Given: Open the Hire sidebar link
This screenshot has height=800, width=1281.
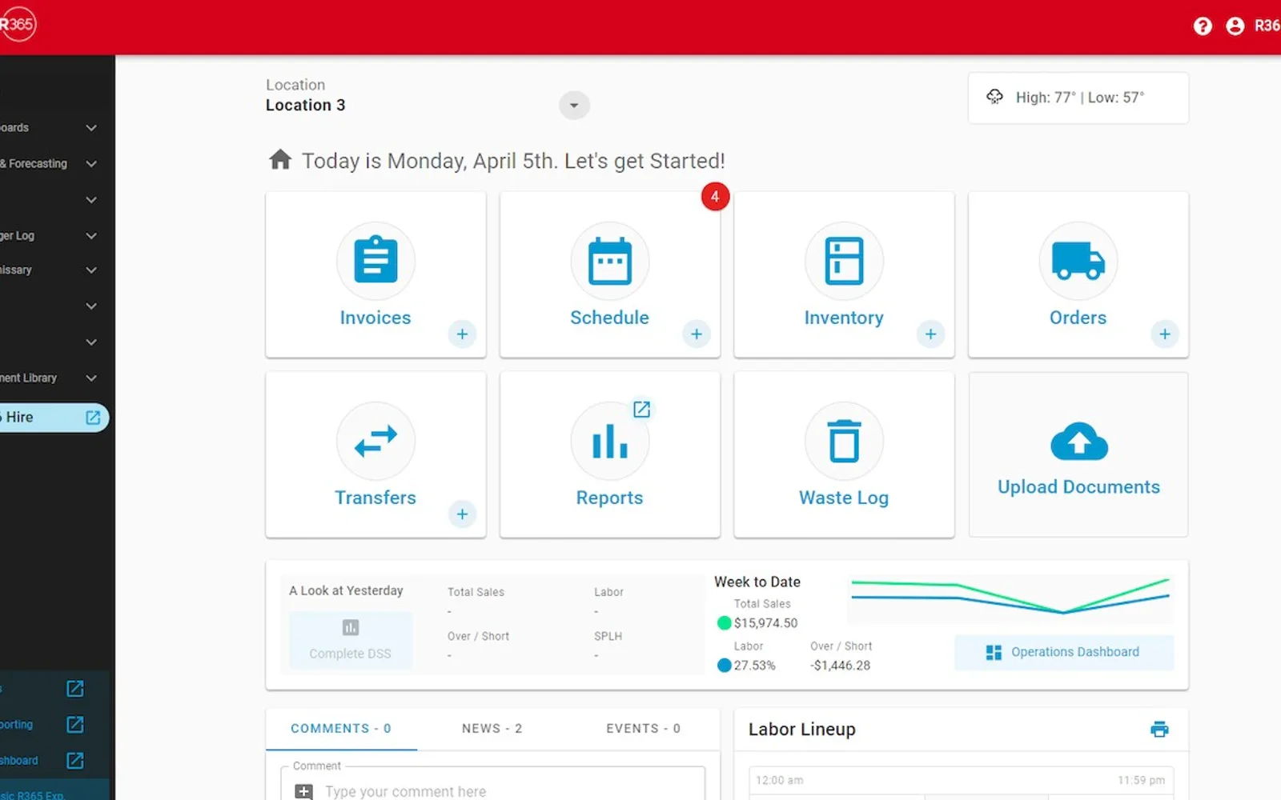Looking at the screenshot, I should 53,418.
